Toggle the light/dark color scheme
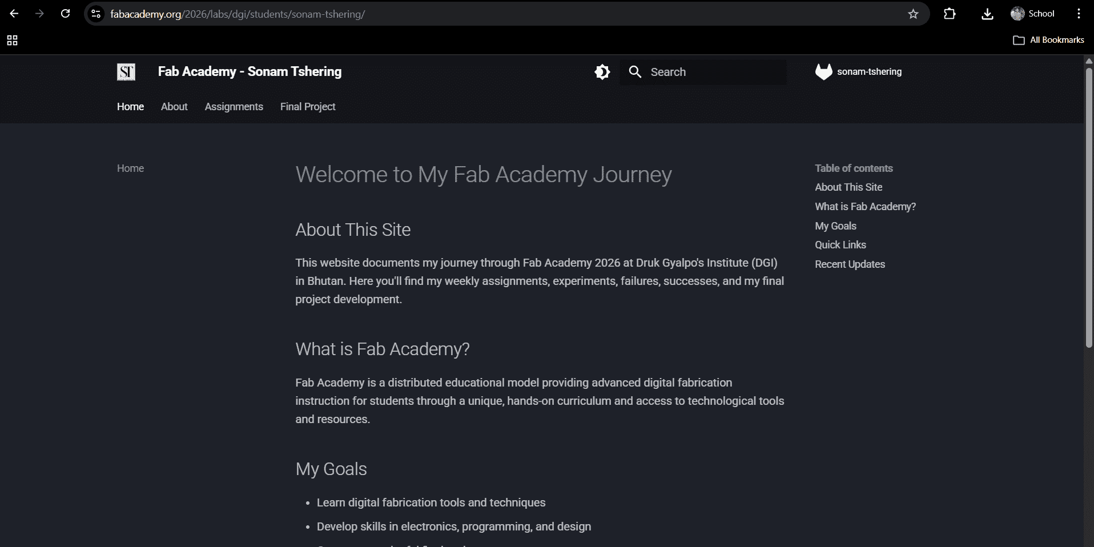The image size is (1094, 547). click(x=602, y=72)
